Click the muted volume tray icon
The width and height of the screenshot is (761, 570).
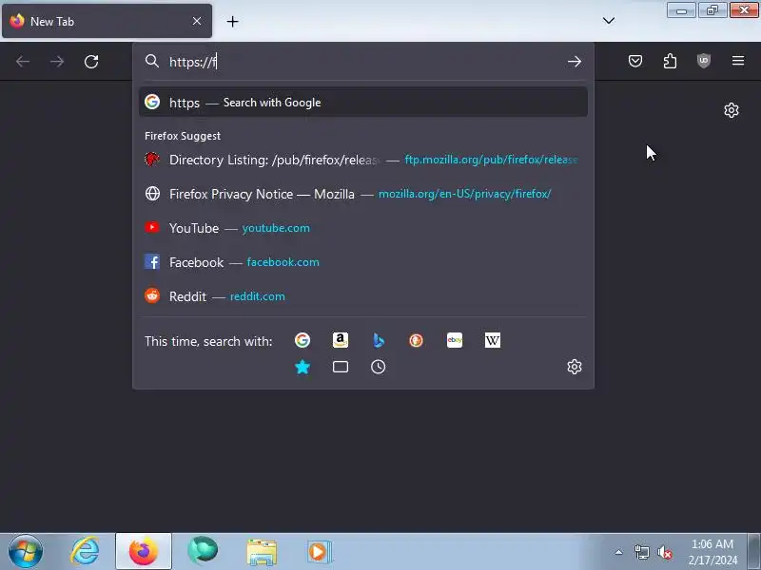pyautogui.click(x=664, y=552)
